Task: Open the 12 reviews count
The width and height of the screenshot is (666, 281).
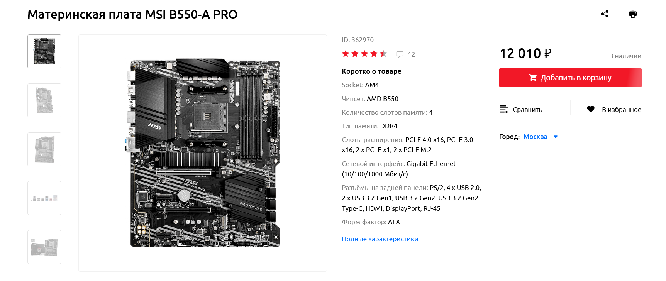Action: click(x=412, y=55)
